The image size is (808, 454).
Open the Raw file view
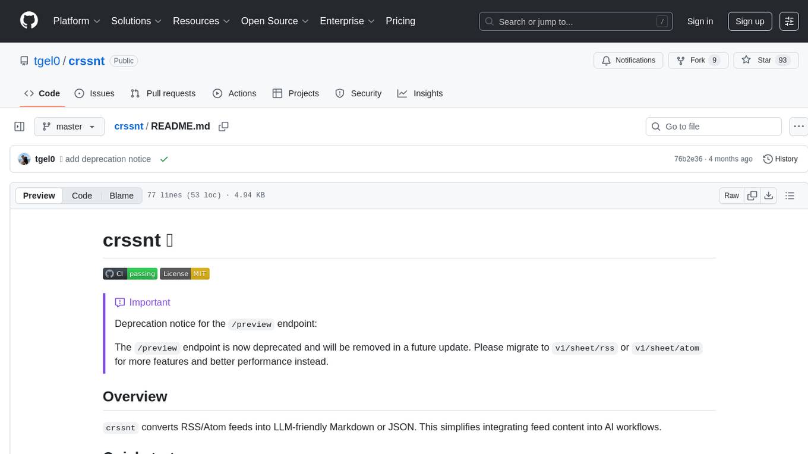[x=731, y=196]
